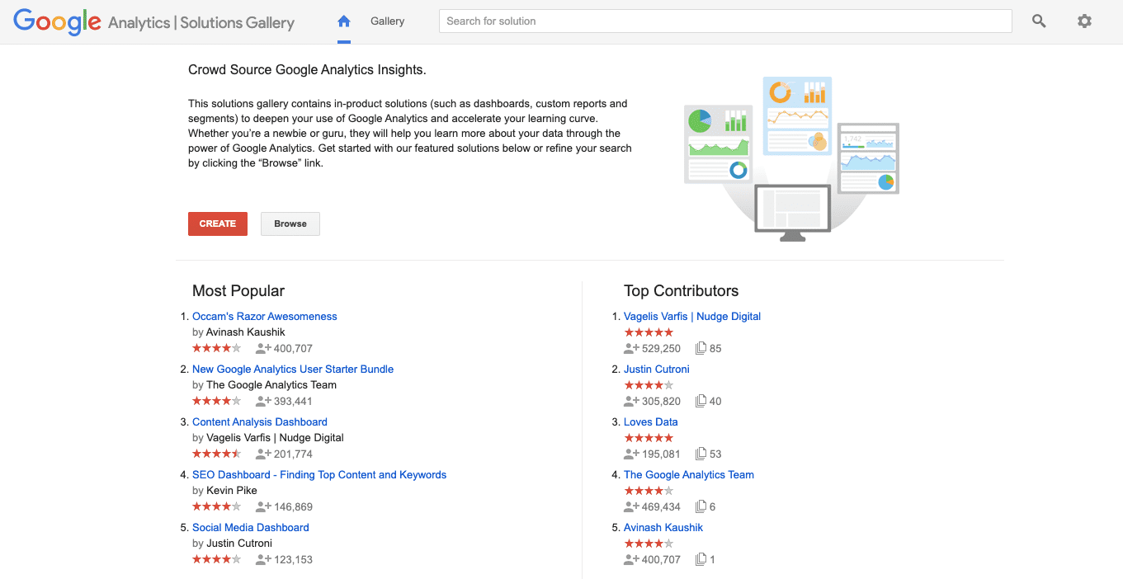
Task: Open Justin Cutroni in Top Contributors
Action: (657, 369)
